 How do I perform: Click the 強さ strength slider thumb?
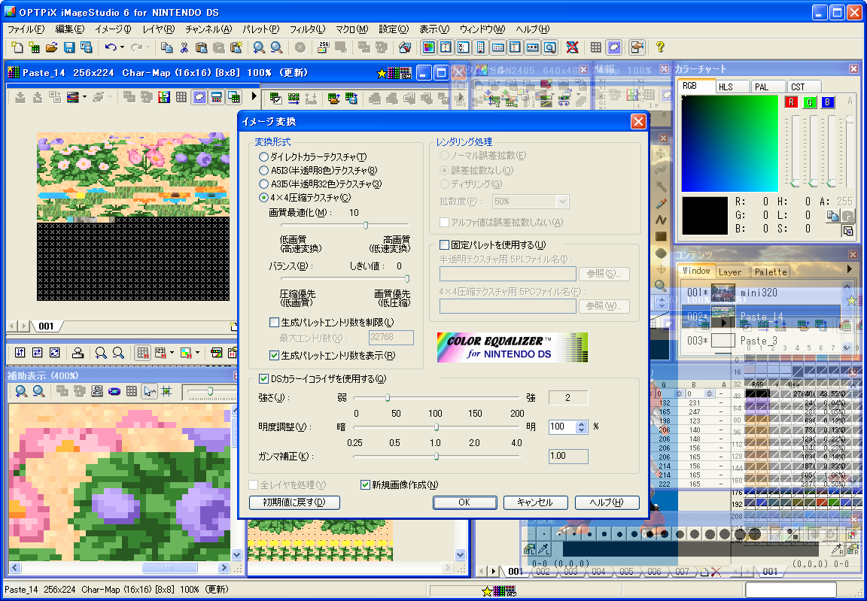pos(388,397)
